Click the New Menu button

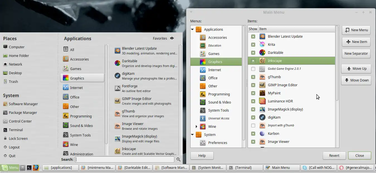click(356, 30)
